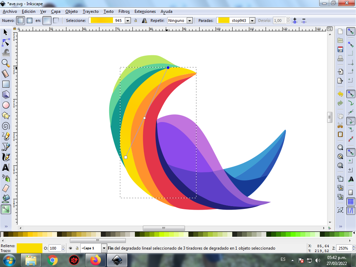This screenshot has width=356, height=267.
Task: Click the Cut scissors icon
Action: [340, 125]
